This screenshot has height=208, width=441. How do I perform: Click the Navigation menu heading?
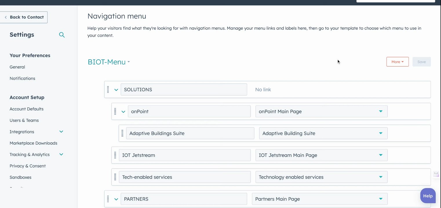coord(117,16)
